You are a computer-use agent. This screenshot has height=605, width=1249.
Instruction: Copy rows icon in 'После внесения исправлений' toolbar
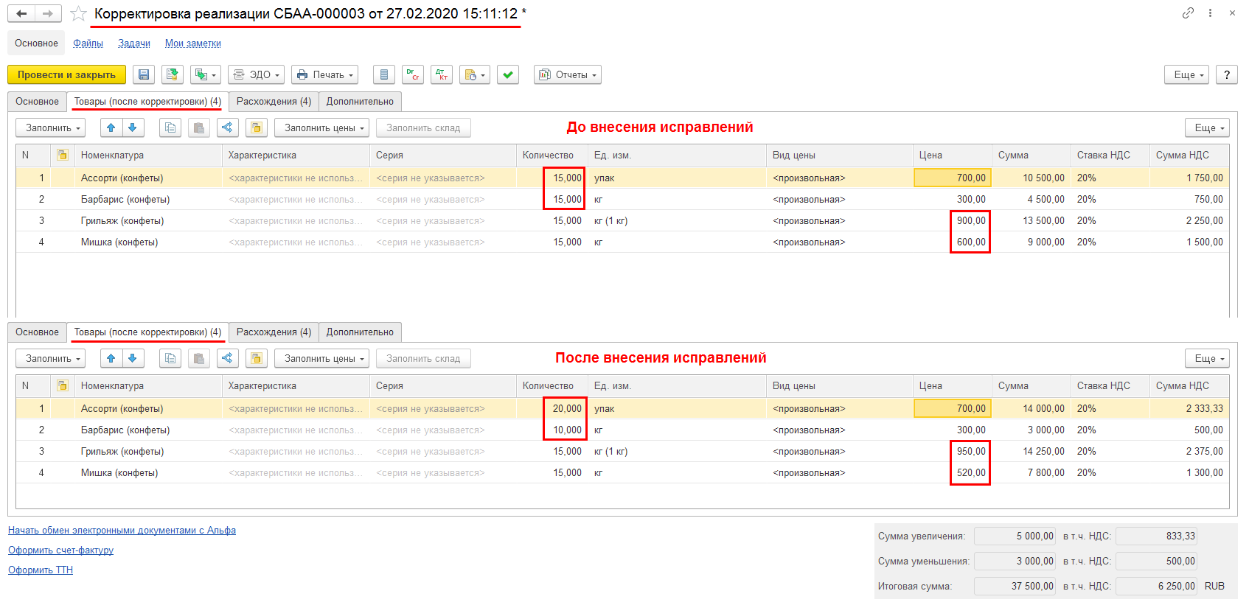click(x=170, y=358)
